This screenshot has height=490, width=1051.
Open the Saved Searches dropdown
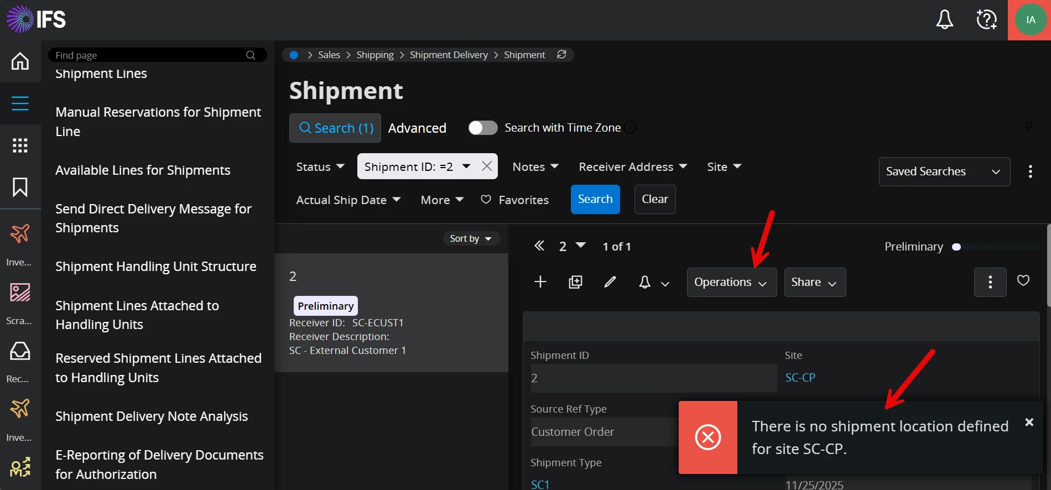click(944, 171)
